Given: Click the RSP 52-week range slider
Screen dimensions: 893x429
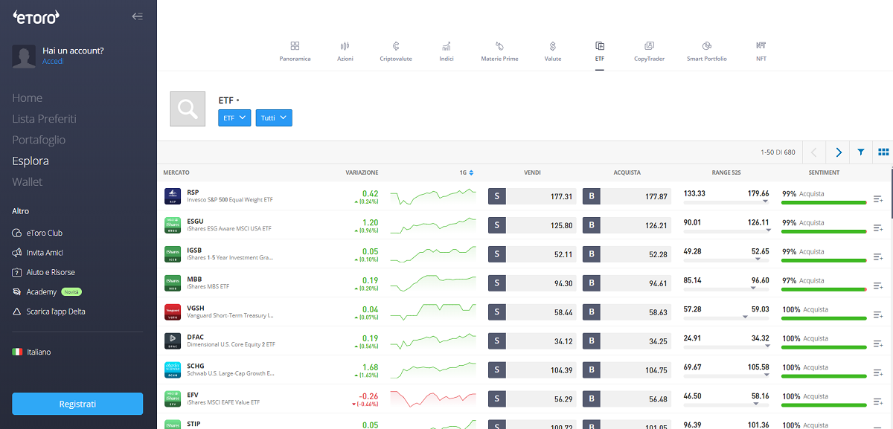Looking at the screenshot, I should tap(726, 201).
